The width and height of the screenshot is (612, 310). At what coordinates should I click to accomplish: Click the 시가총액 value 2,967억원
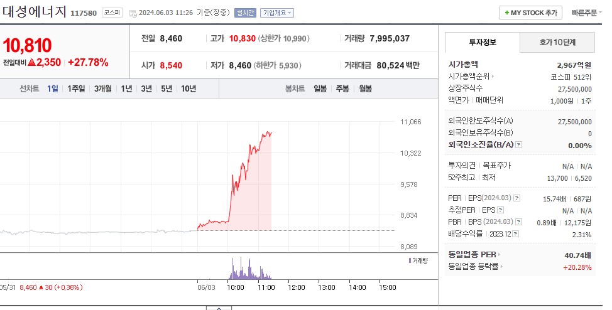tap(574, 65)
